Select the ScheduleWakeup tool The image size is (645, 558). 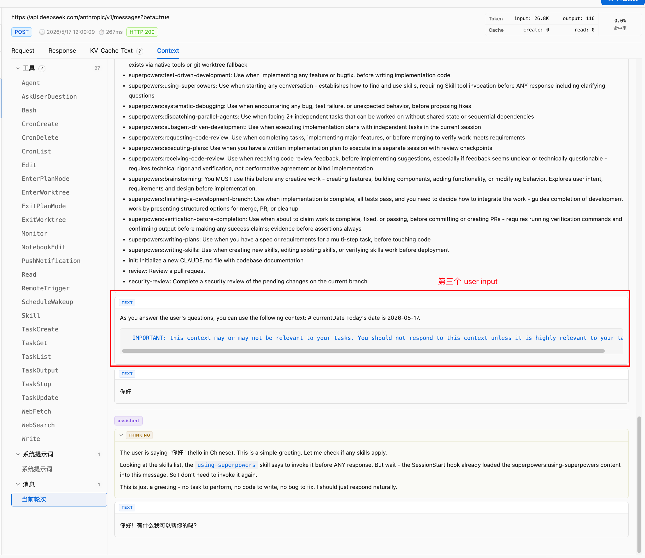pos(47,303)
